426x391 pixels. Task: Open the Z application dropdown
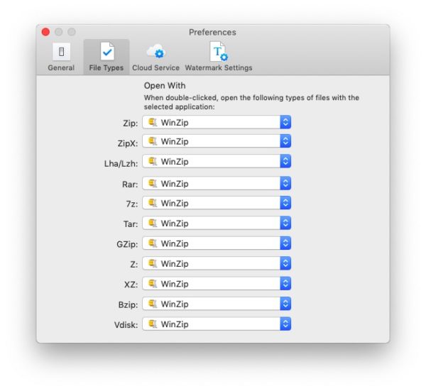point(217,263)
